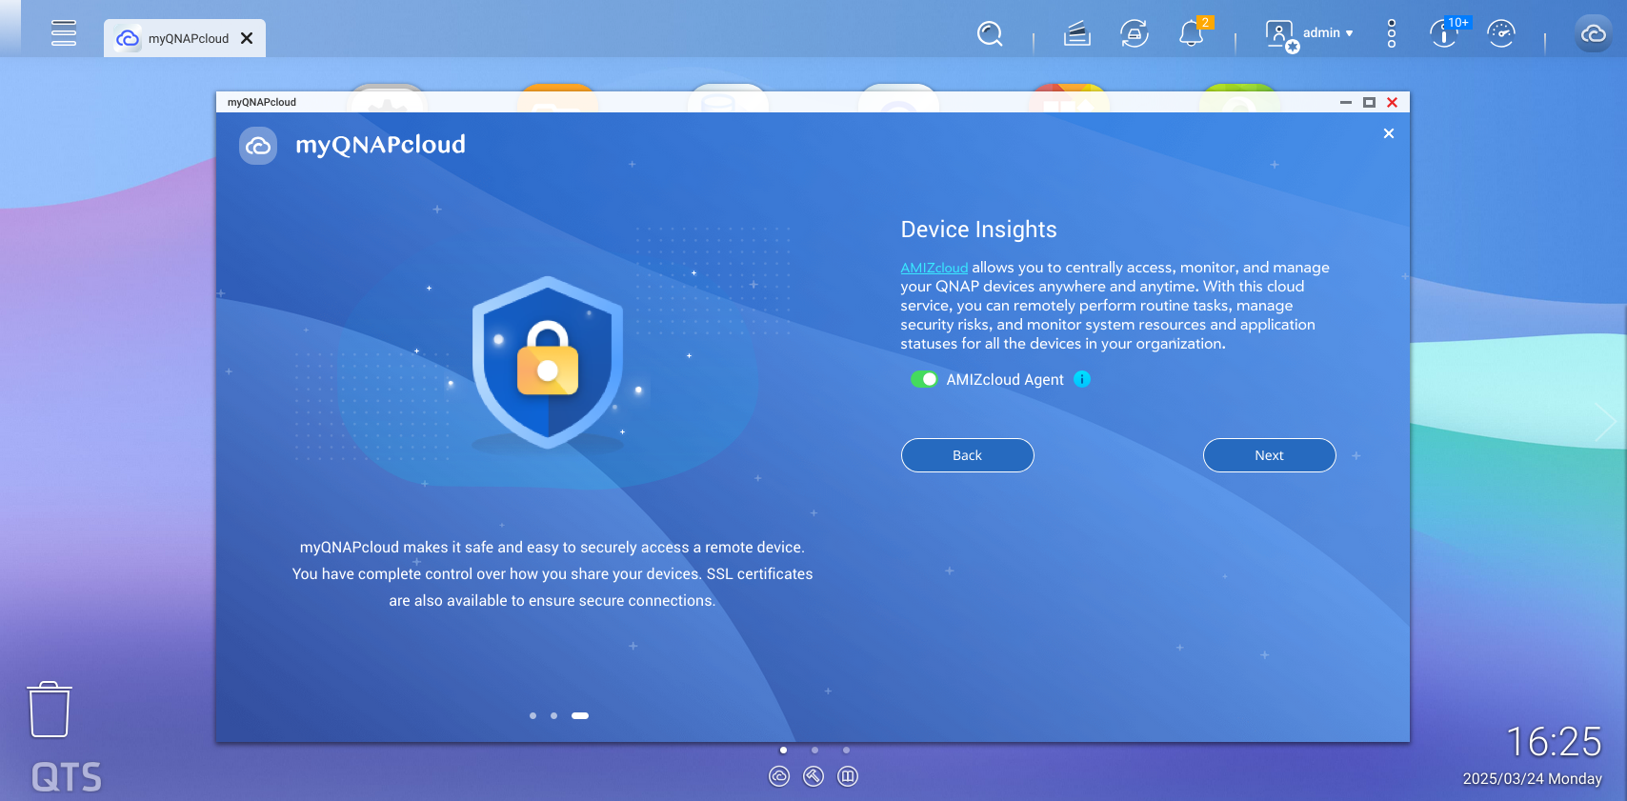The height and width of the screenshot is (801, 1627).
Task: Click the myQNAPcloud logo icon in the wizard header
Action: [258, 146]
